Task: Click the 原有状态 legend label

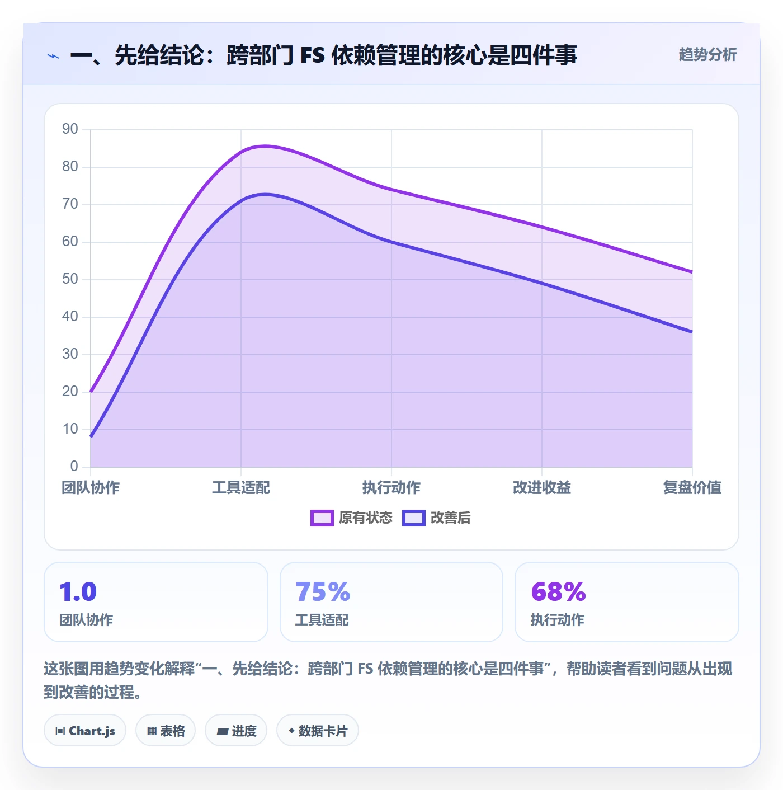Action: point(366,518)
